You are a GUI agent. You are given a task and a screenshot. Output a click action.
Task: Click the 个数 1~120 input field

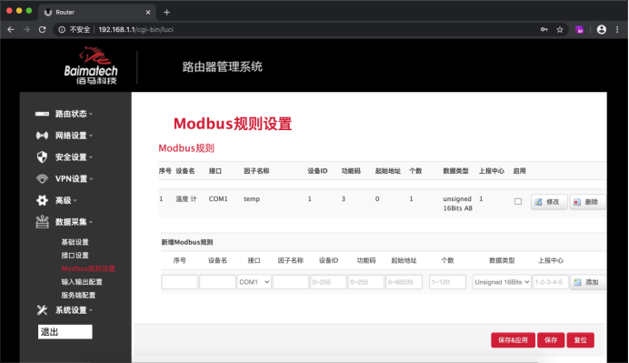click(447, 282)
